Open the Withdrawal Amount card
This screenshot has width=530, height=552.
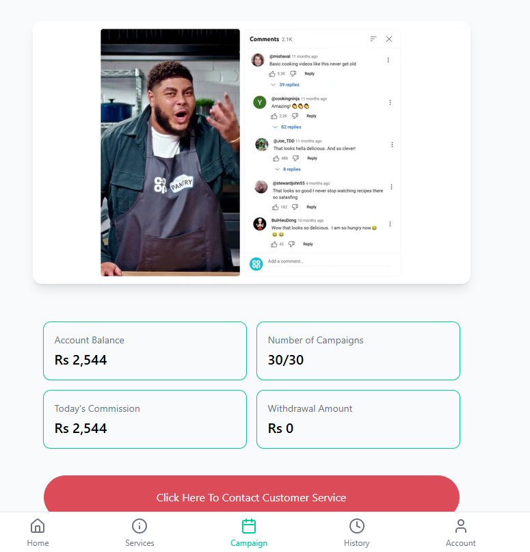click(x=358, y=419)
